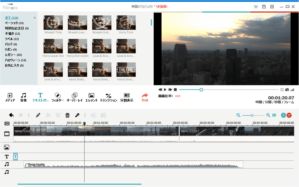Click the playhead marker on the ruler
This screenshot has height=187, width=299.
coord(84,124)
